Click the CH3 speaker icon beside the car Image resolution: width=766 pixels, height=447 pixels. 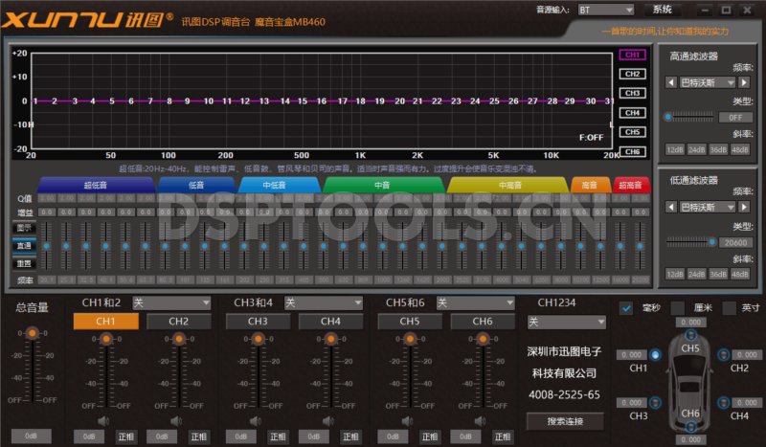click(656, 403)
